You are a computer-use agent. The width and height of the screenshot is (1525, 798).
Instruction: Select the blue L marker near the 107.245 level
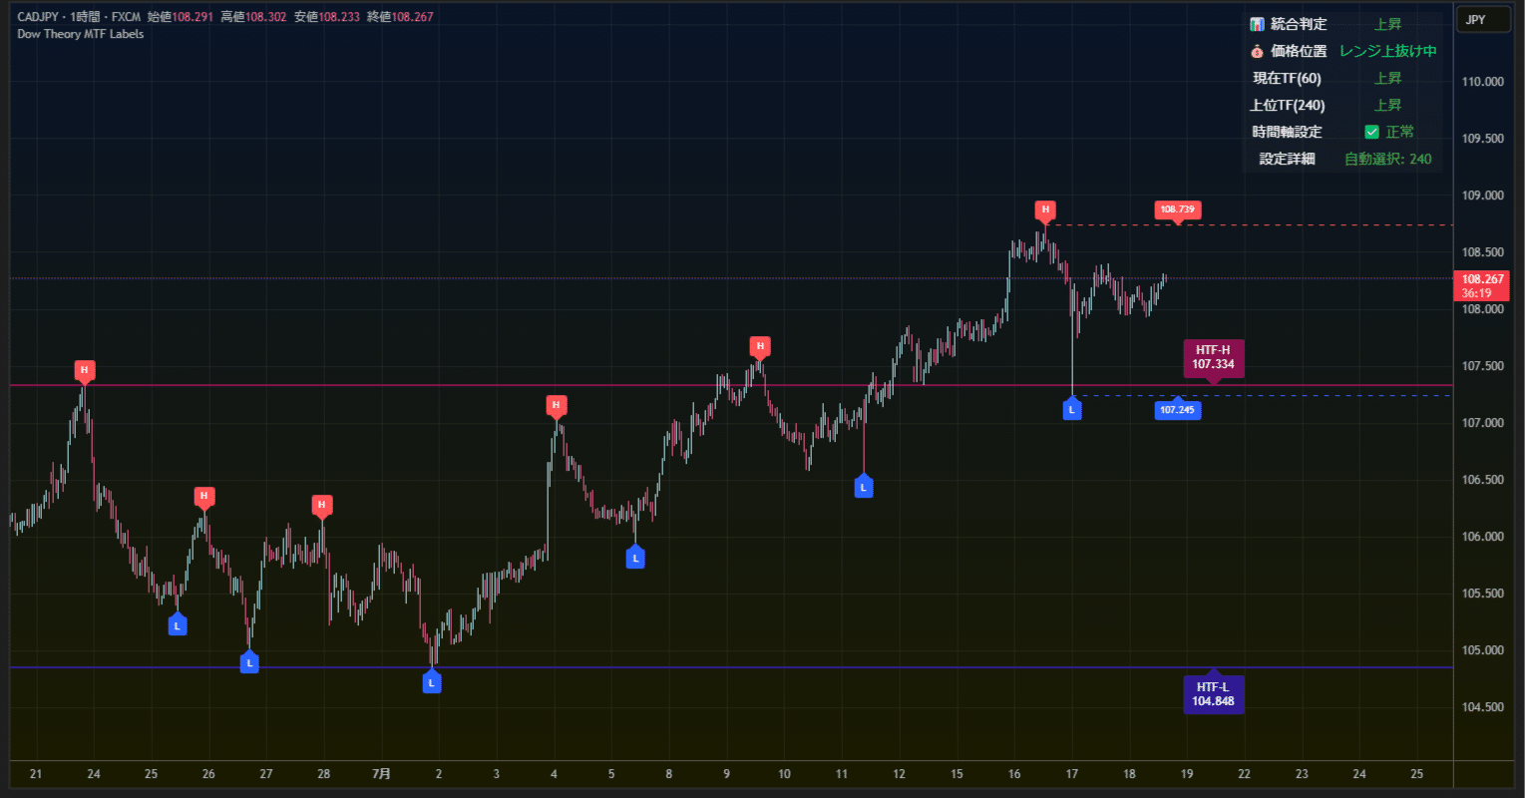pyautogui.click(x=1072, y=409)
